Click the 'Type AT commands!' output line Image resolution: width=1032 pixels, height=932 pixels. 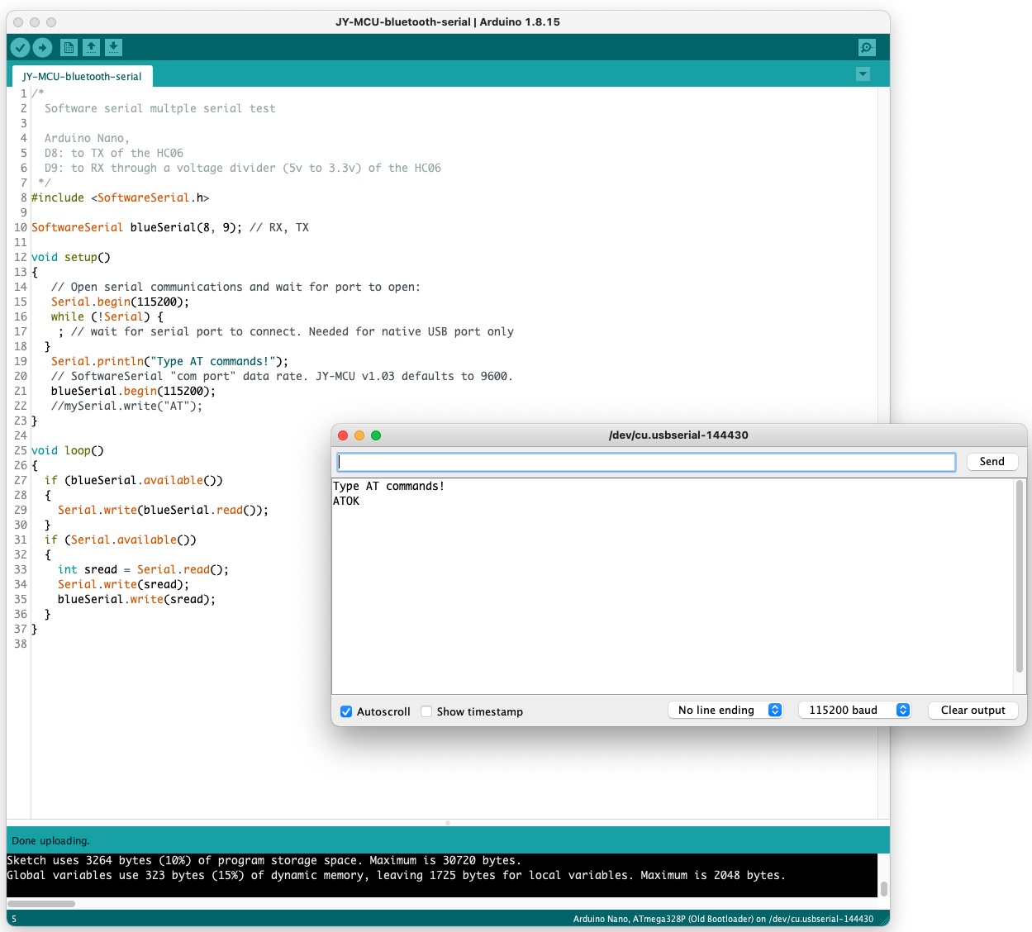click(x=388, y=486)
